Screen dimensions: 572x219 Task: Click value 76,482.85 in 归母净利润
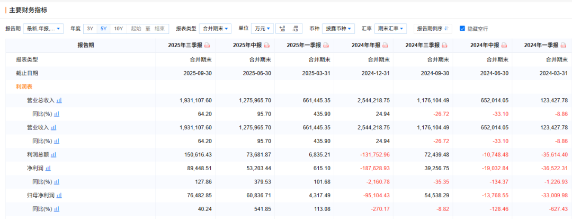click(x=199, y=195)
